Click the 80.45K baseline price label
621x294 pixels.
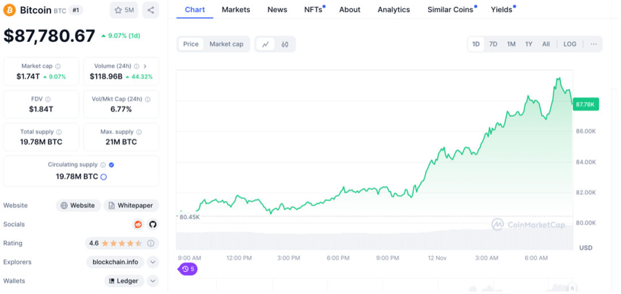(189, 217)
